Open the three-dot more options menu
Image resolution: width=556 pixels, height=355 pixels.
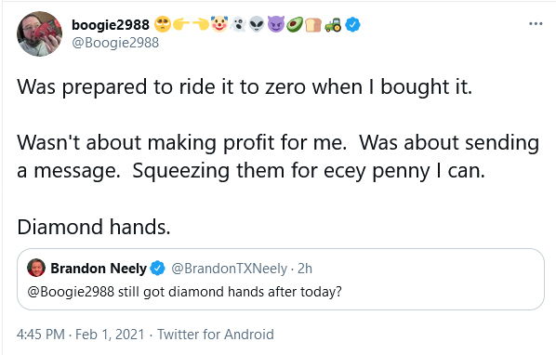[x=536, y=24]
